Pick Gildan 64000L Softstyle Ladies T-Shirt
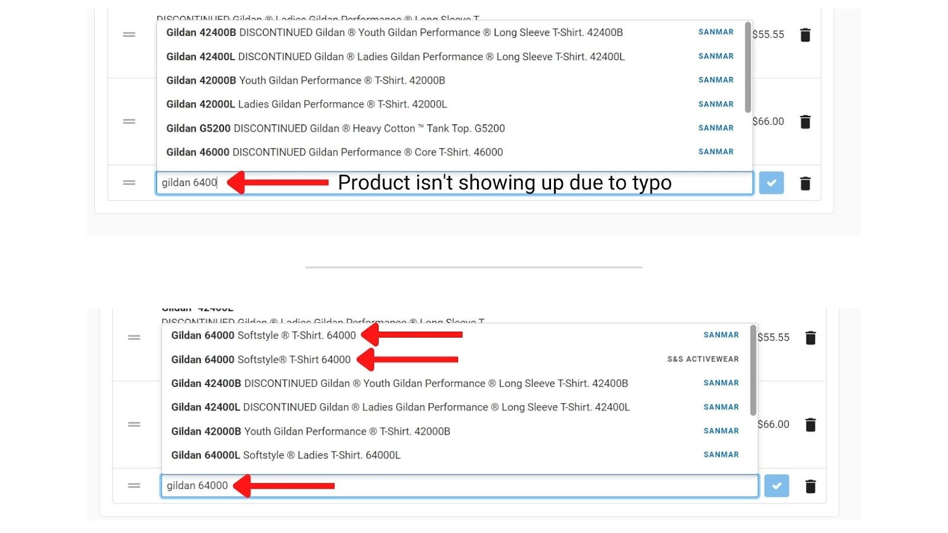 [456, 455]
